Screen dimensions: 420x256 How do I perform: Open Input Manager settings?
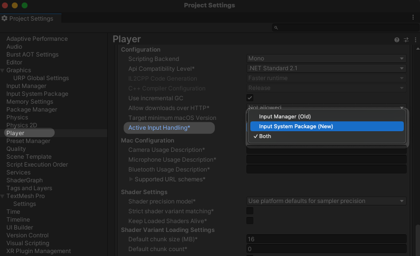(x=26, y=86)
